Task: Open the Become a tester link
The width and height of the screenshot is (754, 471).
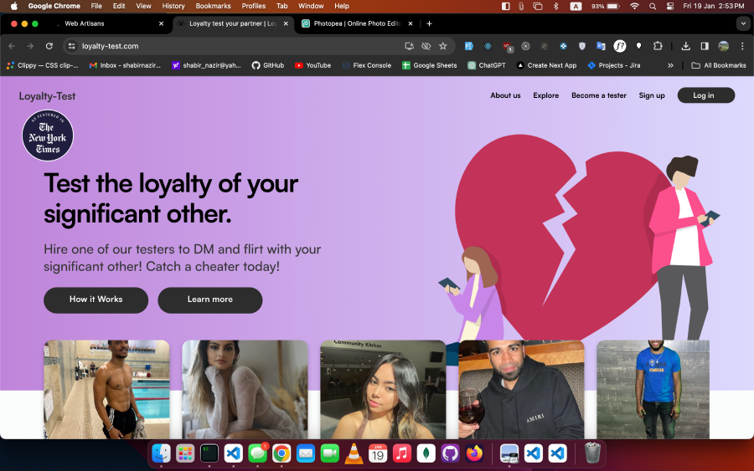Action: pos(598,95)
